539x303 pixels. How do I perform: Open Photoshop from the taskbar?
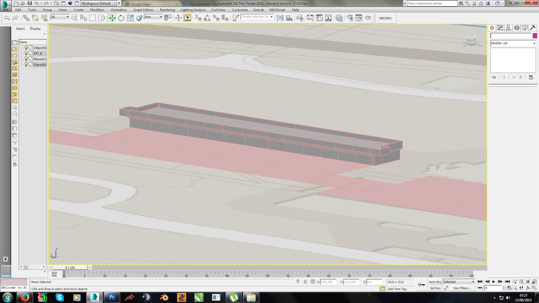[112, 297]
